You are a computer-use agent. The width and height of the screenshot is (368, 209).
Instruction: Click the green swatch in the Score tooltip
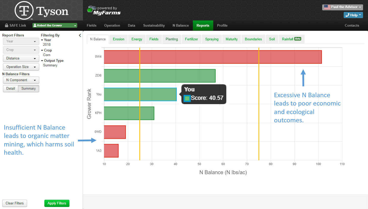click(187, 98)
